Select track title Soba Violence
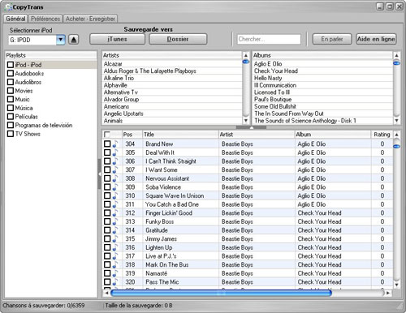Screen dimensions: 406x313 (x=163, y=187)
